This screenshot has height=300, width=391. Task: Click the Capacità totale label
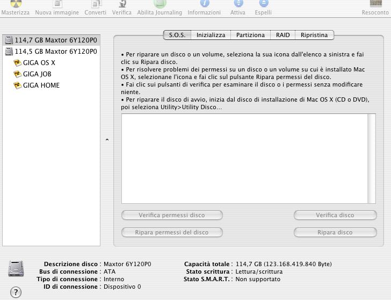click(x=207, y=264)
